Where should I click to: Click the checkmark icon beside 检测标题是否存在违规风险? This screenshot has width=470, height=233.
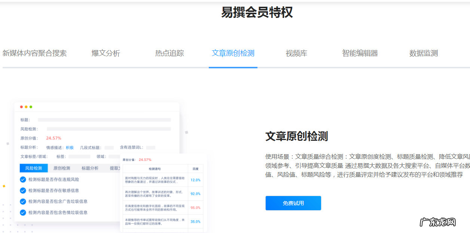(x=23, y=180)
